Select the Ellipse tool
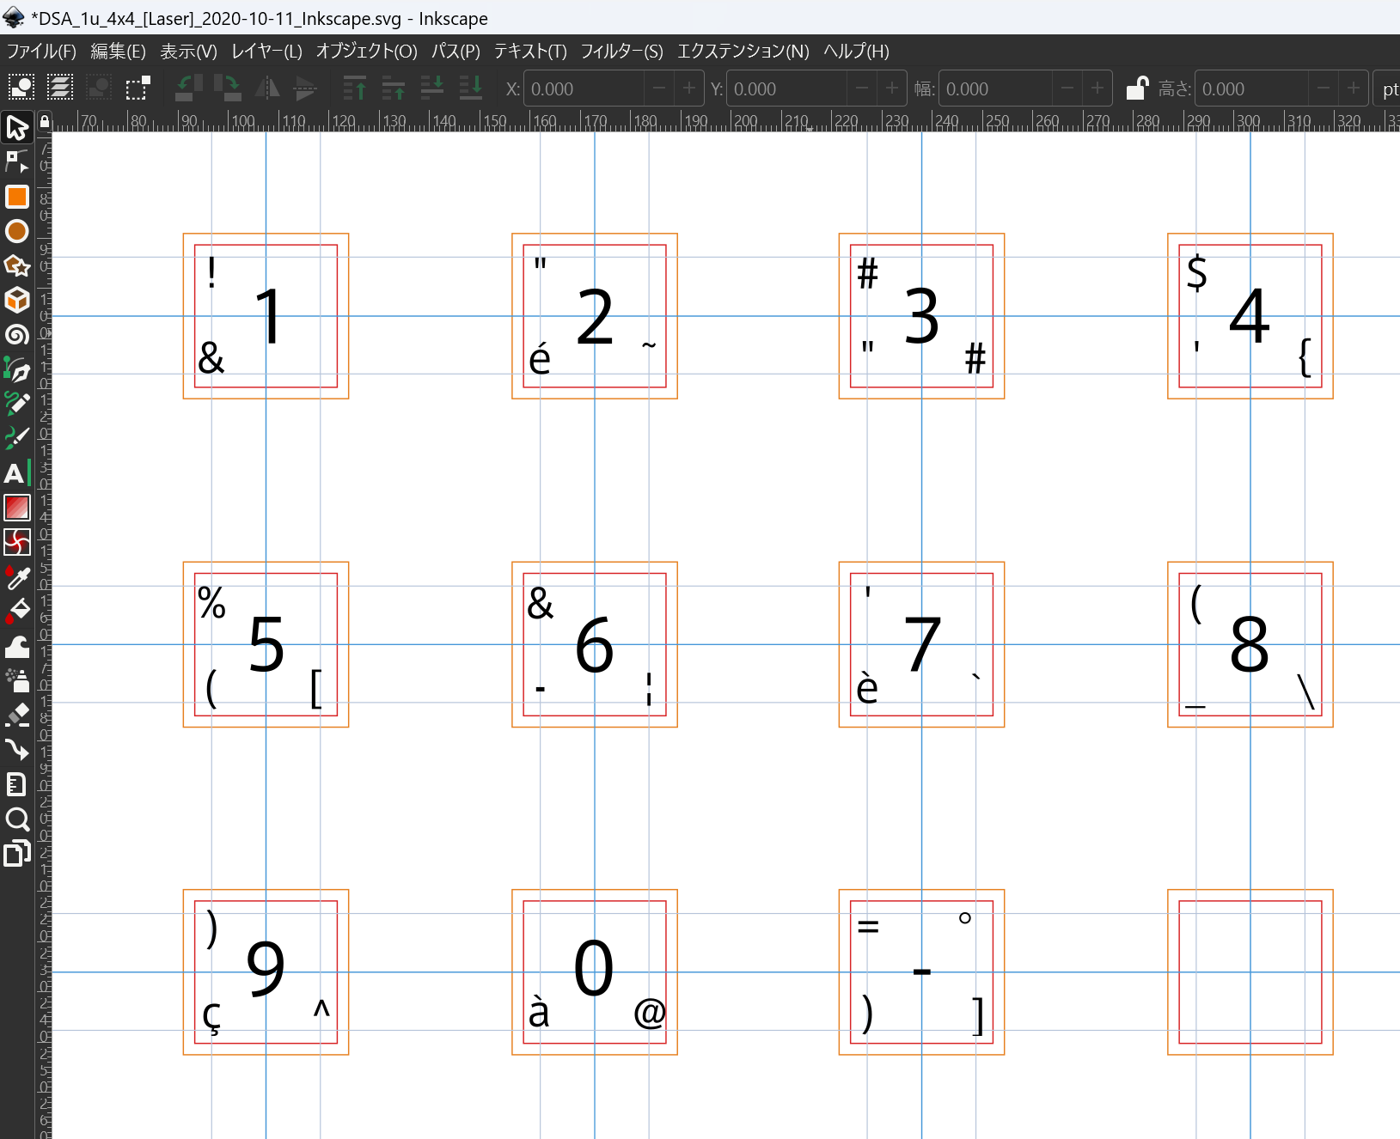Image resolution: width=1400 pixels, height=1139 pixels. [x=17, y=231]
